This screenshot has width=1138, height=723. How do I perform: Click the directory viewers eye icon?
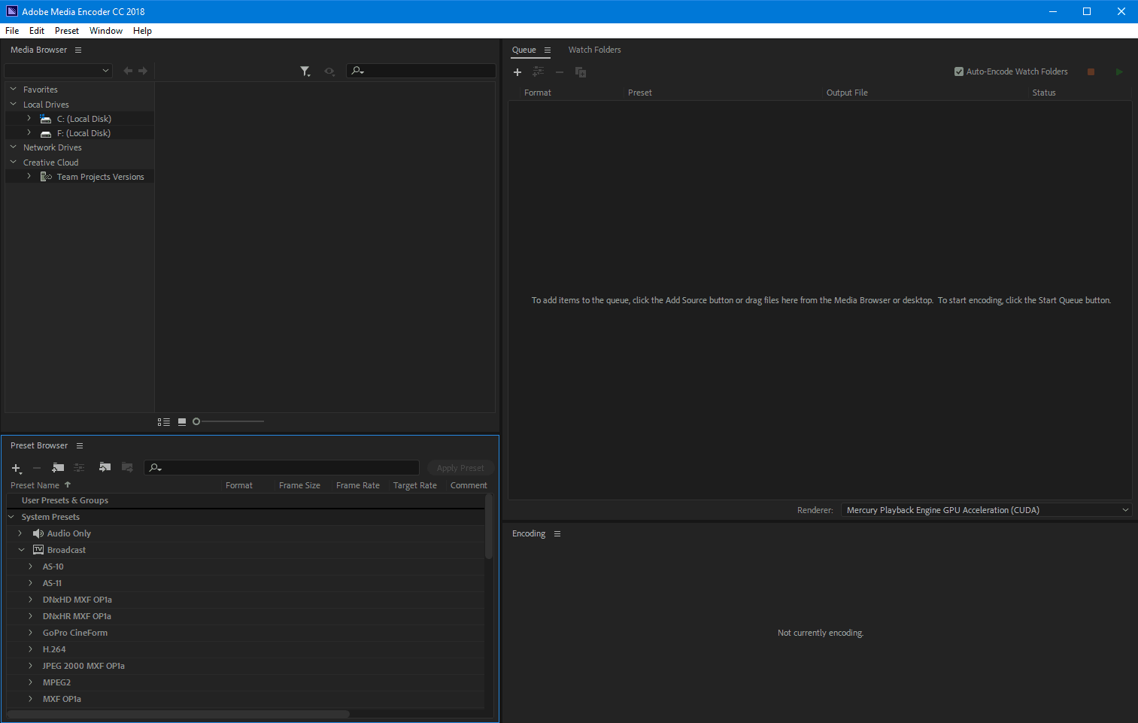click(x=329, y=71)
